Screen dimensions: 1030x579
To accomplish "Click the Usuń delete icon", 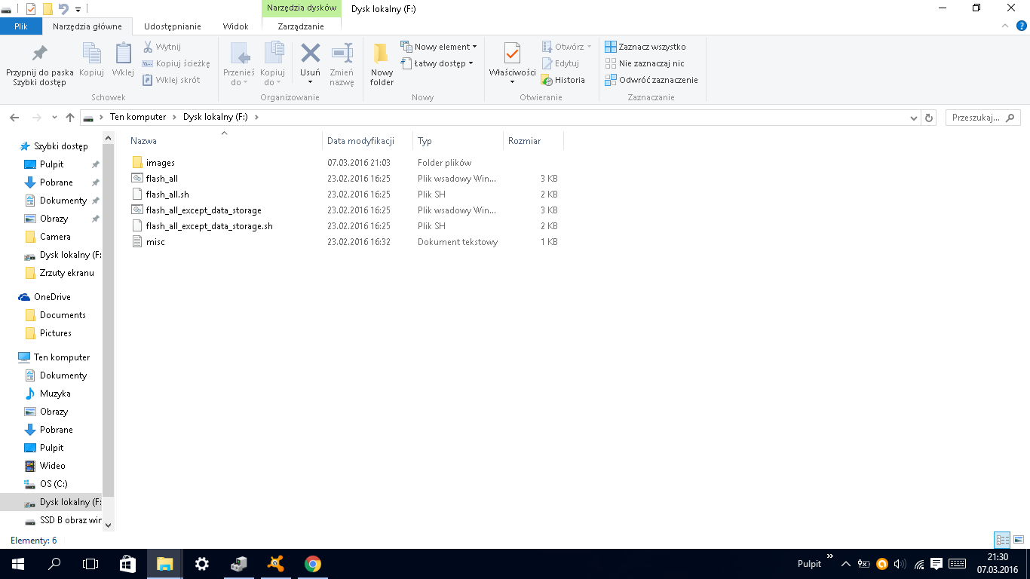I will click(x=310, y=54).
